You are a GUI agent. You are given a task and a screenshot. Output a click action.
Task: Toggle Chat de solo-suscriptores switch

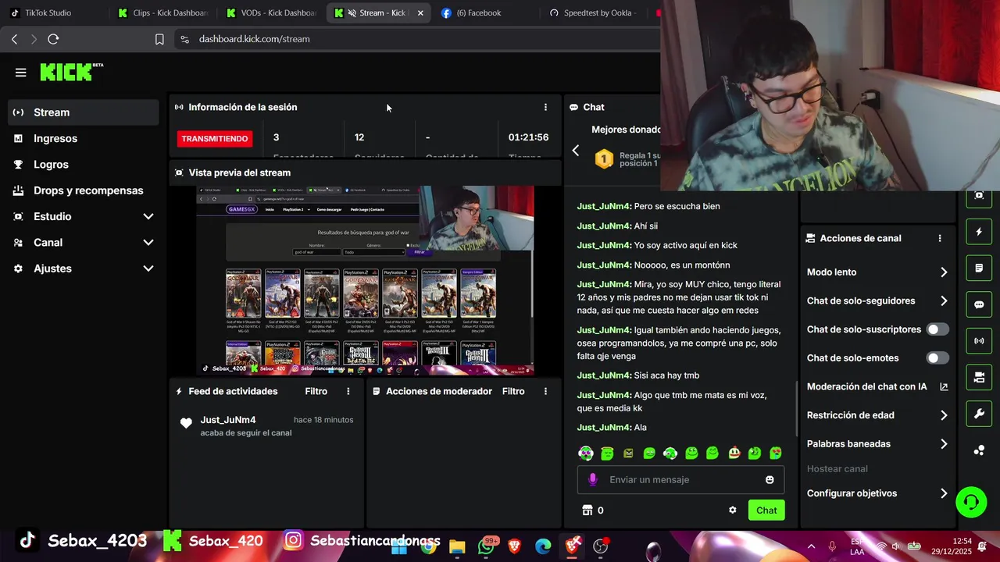pos(937,329)
